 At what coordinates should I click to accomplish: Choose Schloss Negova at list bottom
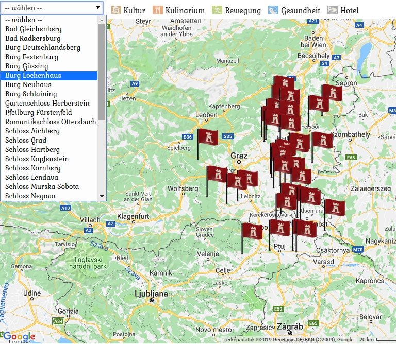(30, 196)
